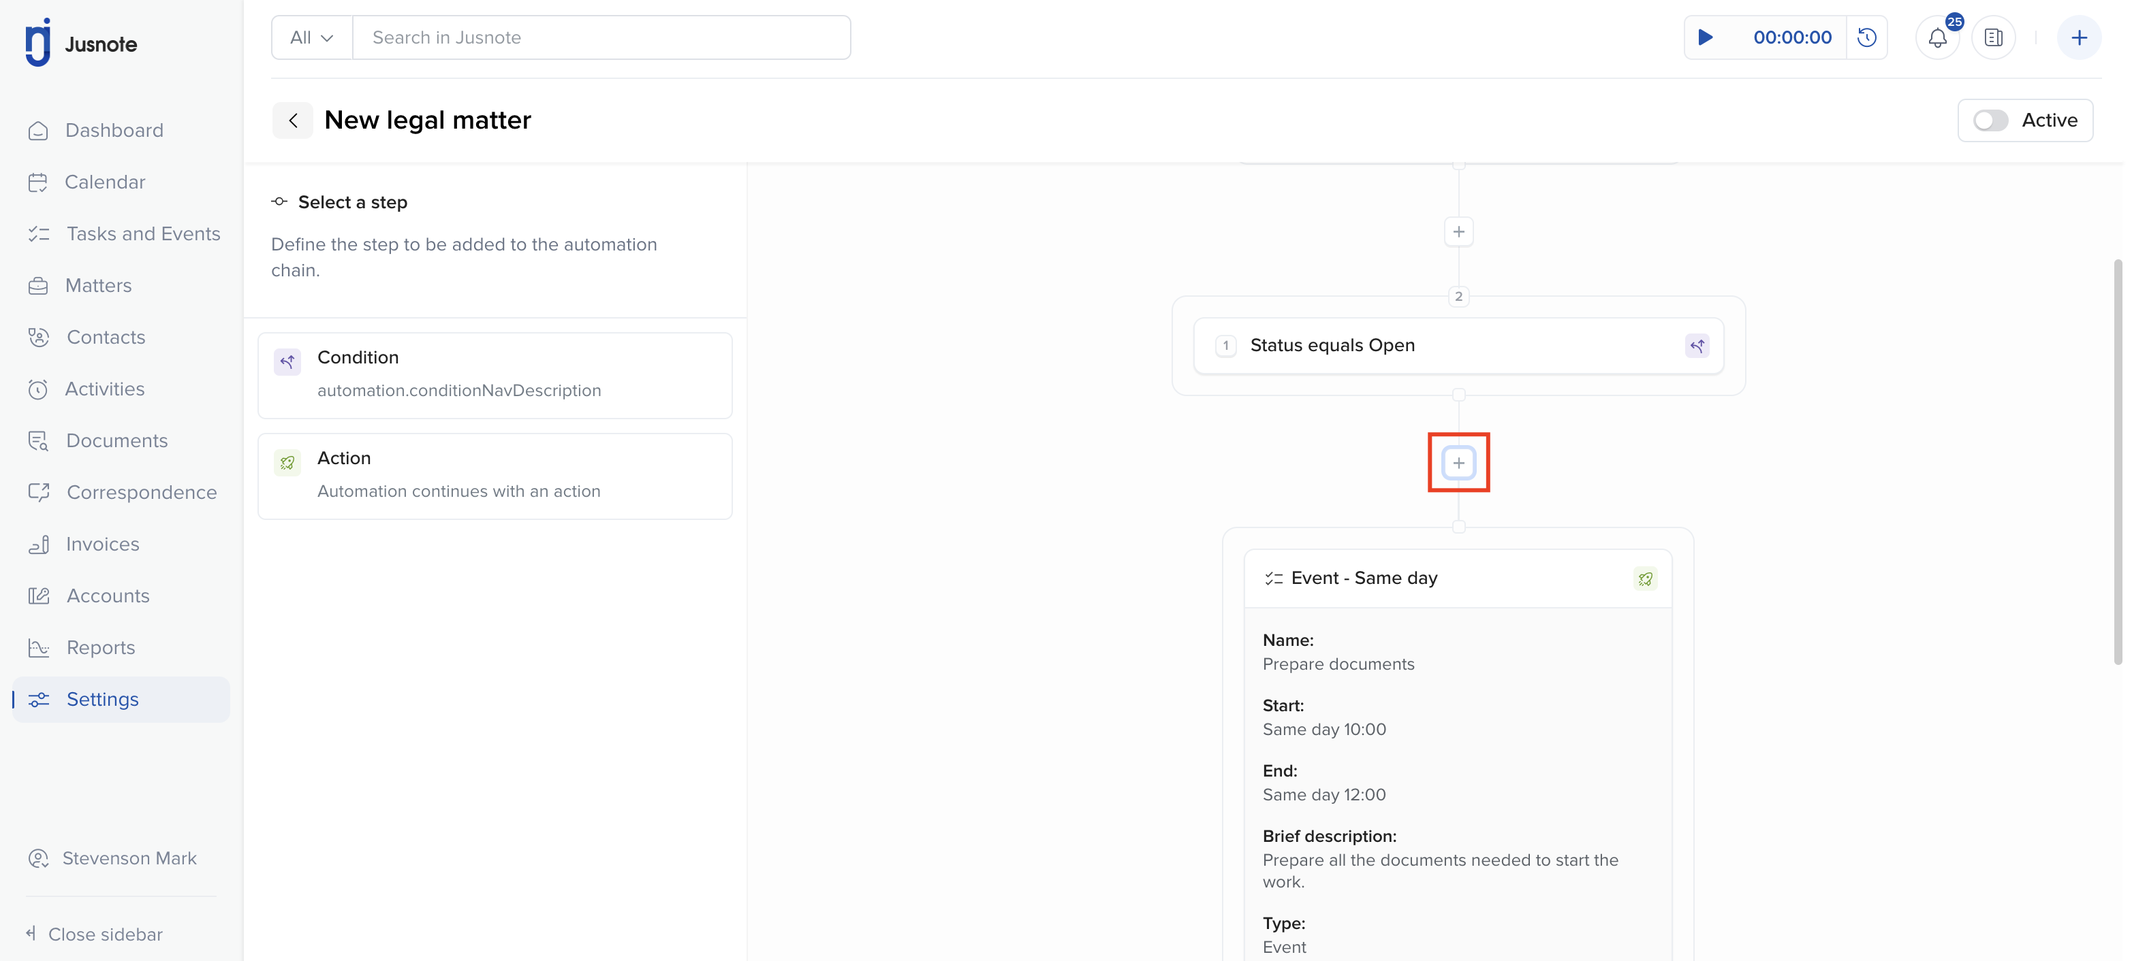Open Contacts from sidebar
The image size is (2132, 961).
(x=106, y=338)
